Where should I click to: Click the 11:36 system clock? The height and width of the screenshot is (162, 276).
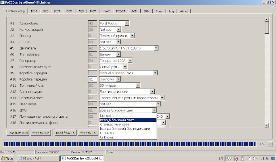tap(264, 159)
